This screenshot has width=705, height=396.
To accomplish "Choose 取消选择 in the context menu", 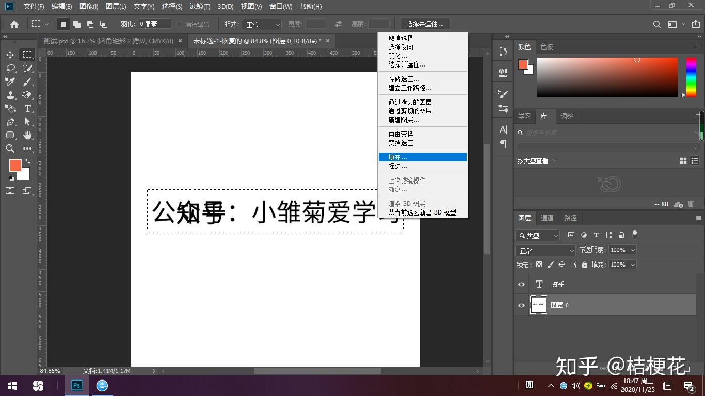I will [x=422, y=38].
